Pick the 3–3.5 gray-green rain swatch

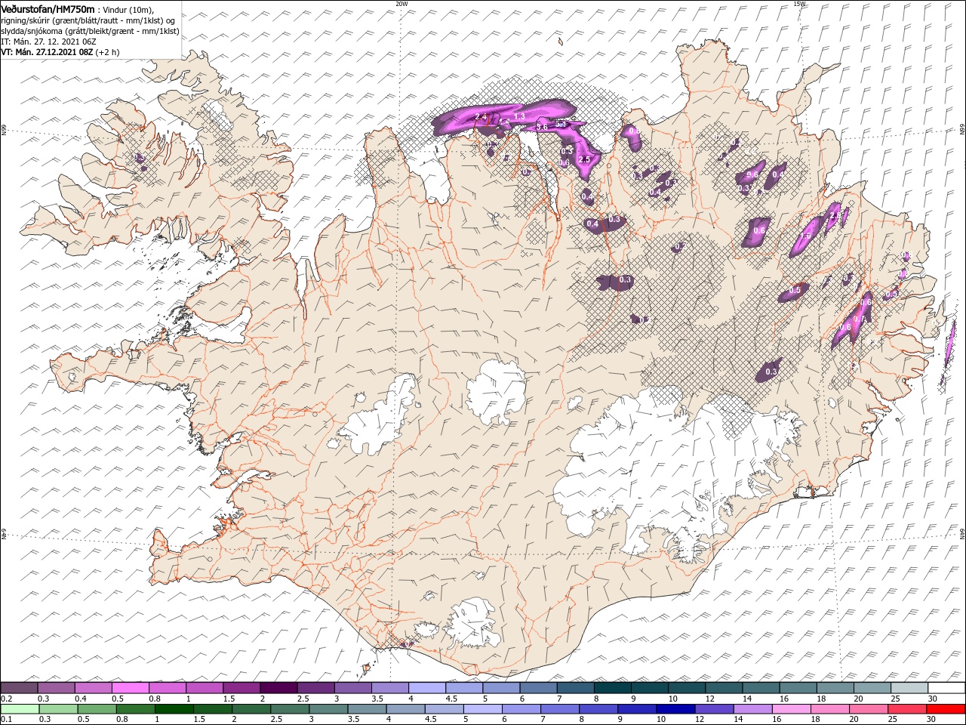(328, 709)
